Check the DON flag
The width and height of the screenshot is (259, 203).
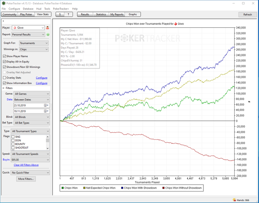pyautogui.click(x=13, y=141)
